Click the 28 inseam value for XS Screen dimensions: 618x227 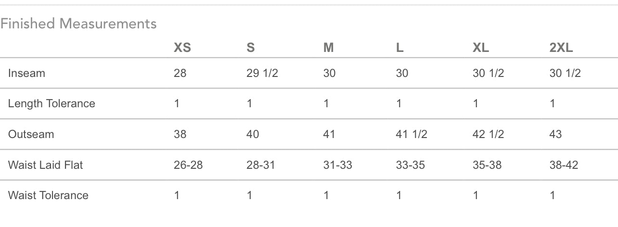(x=180, y=73)
